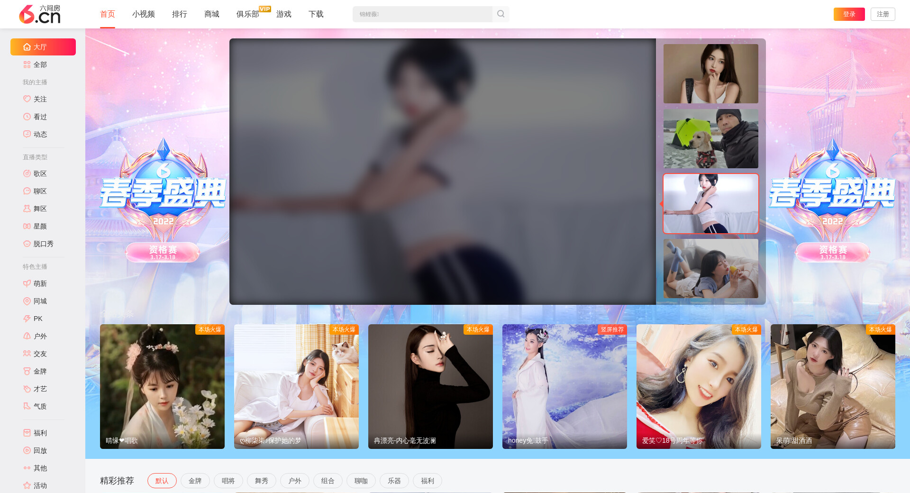This screenshot has height=493, width=910.
Task: Click the 直播类型 sidebar heading
Action: (x=35, y=157)
